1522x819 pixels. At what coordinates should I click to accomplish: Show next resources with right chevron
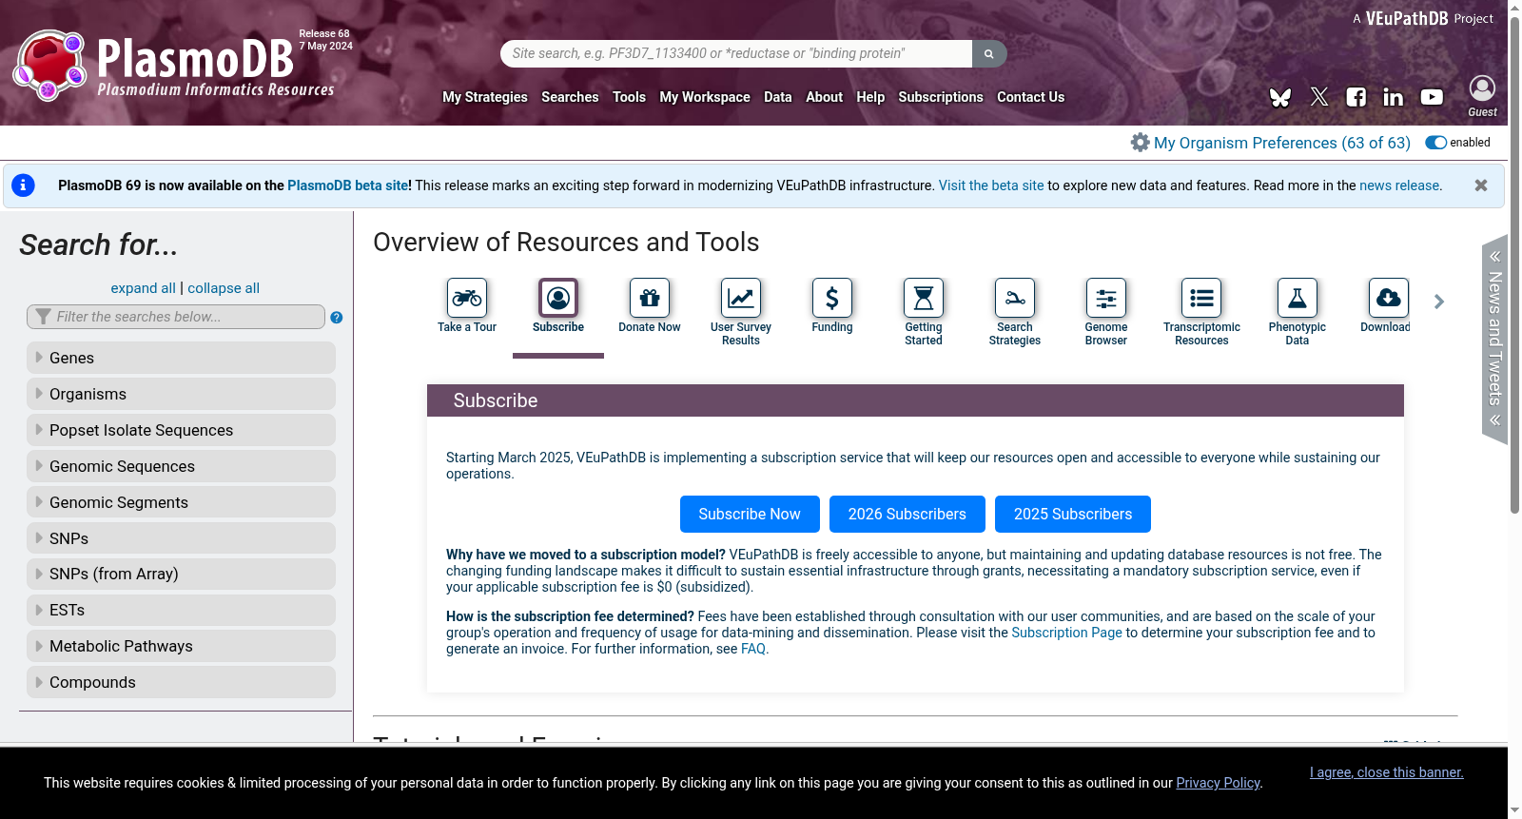pyautogui.click(x=1439, y=302)
